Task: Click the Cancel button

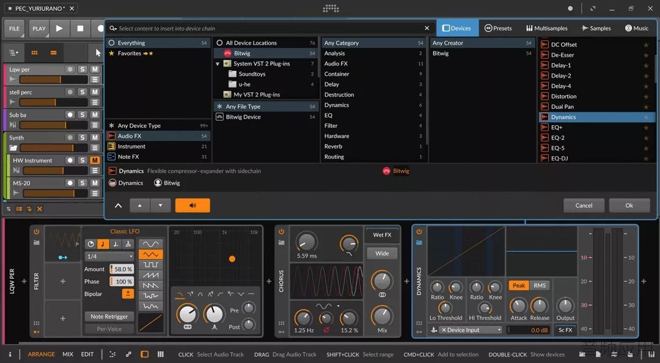Action: tap(584, 205)
